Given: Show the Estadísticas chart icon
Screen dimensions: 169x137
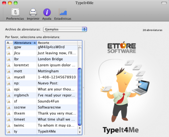Looking at the screenshot, I should (x=63, y=12).
